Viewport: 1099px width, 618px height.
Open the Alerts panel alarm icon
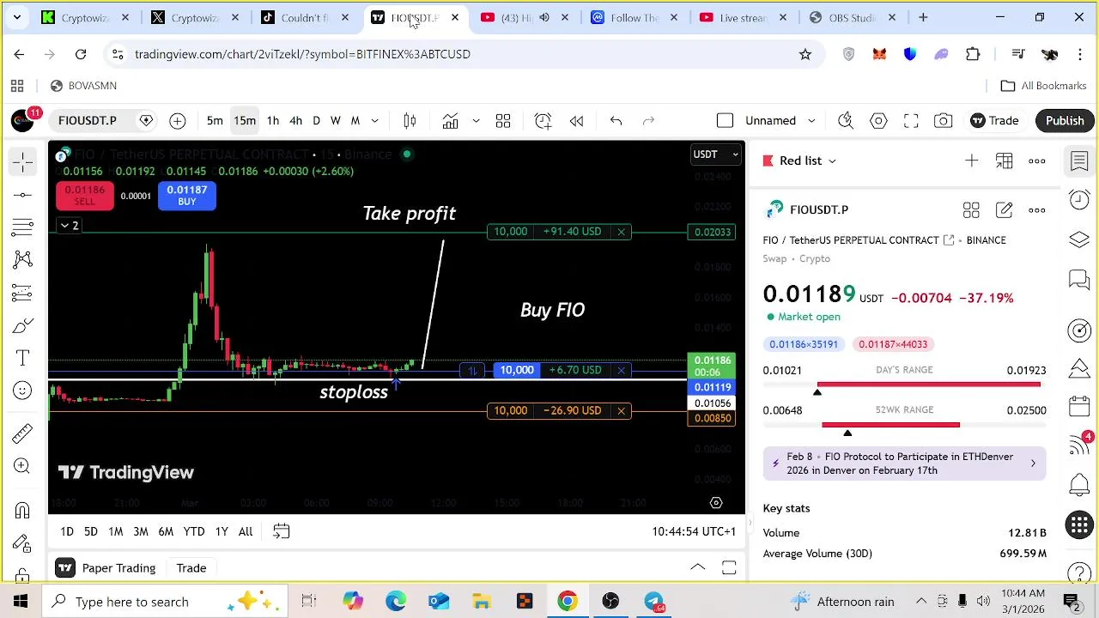click(1079, 200)
